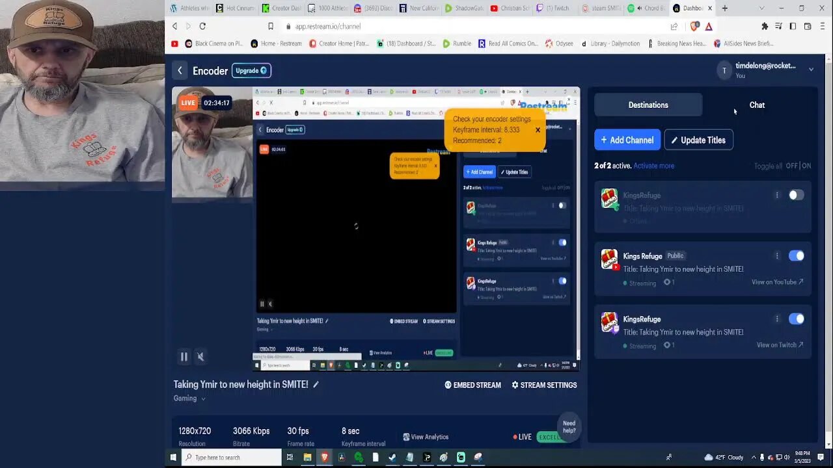Edit the stream title with pencil icon

(316, 384)
